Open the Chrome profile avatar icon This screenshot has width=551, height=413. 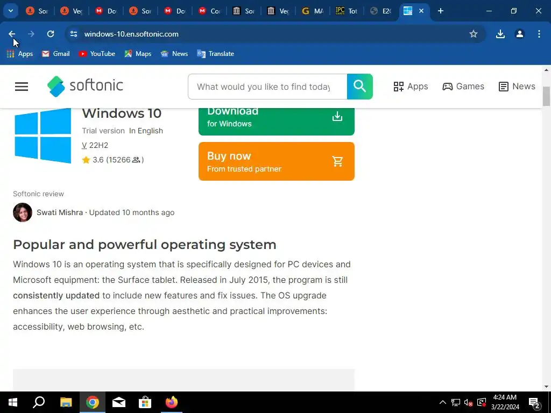tap(519, 34)
